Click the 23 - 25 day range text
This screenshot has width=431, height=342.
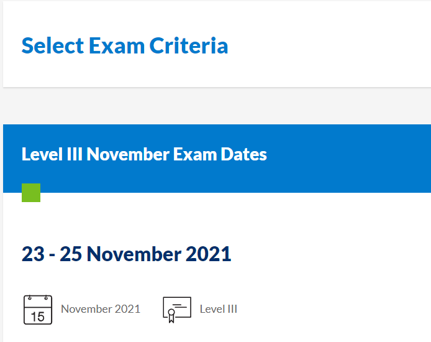(x=52, y=254)
